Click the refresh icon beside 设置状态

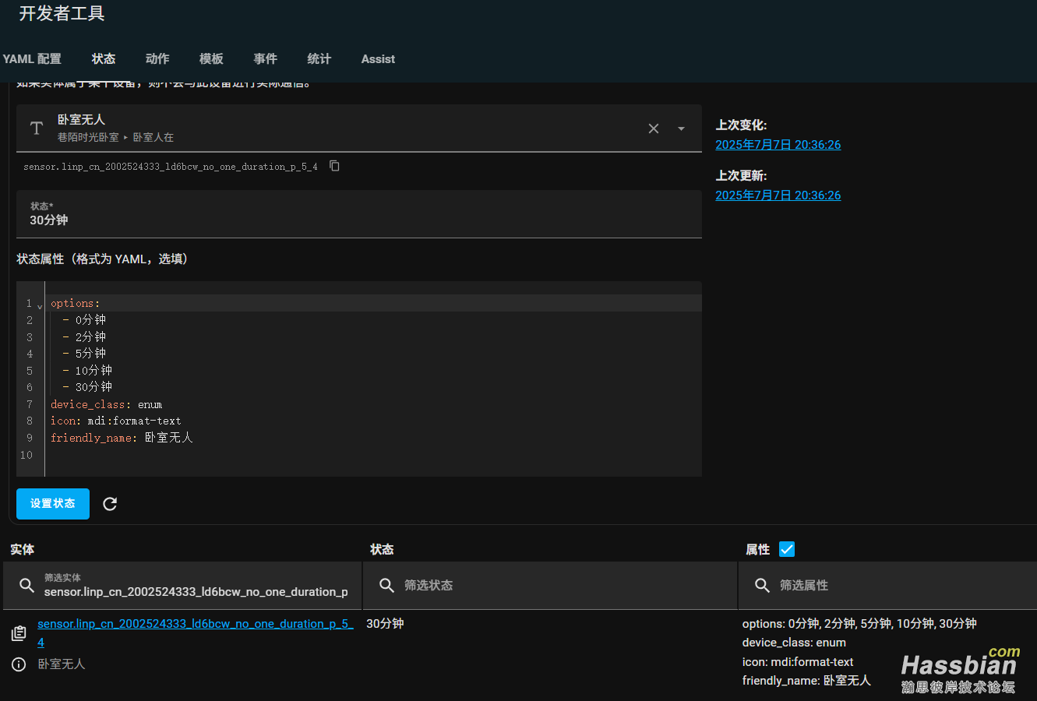coord(110,504)
